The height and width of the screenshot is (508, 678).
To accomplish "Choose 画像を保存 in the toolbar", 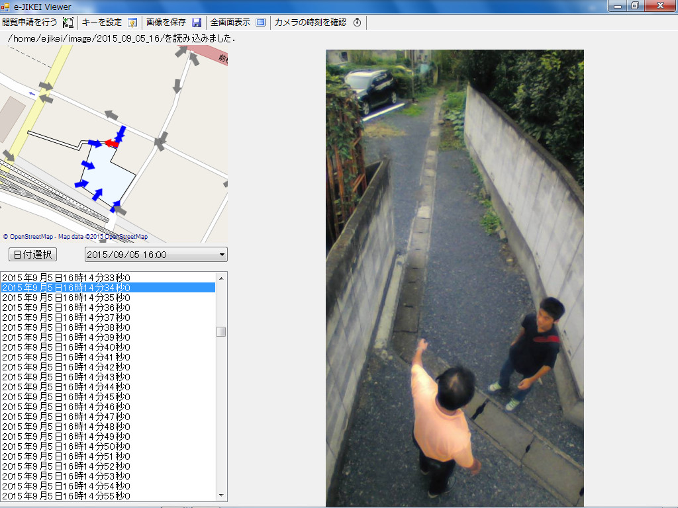I will click(166, 22).
